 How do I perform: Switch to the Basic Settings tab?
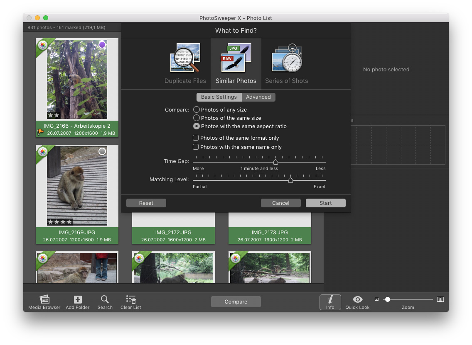click(219, 97)
